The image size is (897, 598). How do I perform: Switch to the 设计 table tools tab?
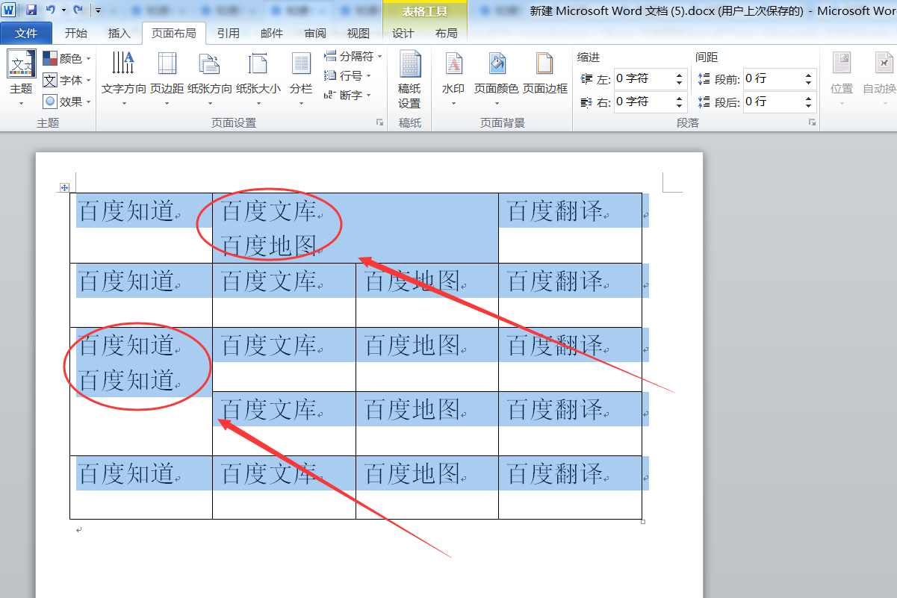pyautogui.click(x=403, y=33)
